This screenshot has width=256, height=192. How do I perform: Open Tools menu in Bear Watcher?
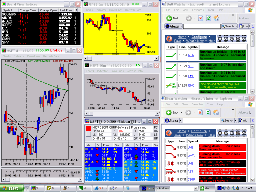(x=210, y=104)
